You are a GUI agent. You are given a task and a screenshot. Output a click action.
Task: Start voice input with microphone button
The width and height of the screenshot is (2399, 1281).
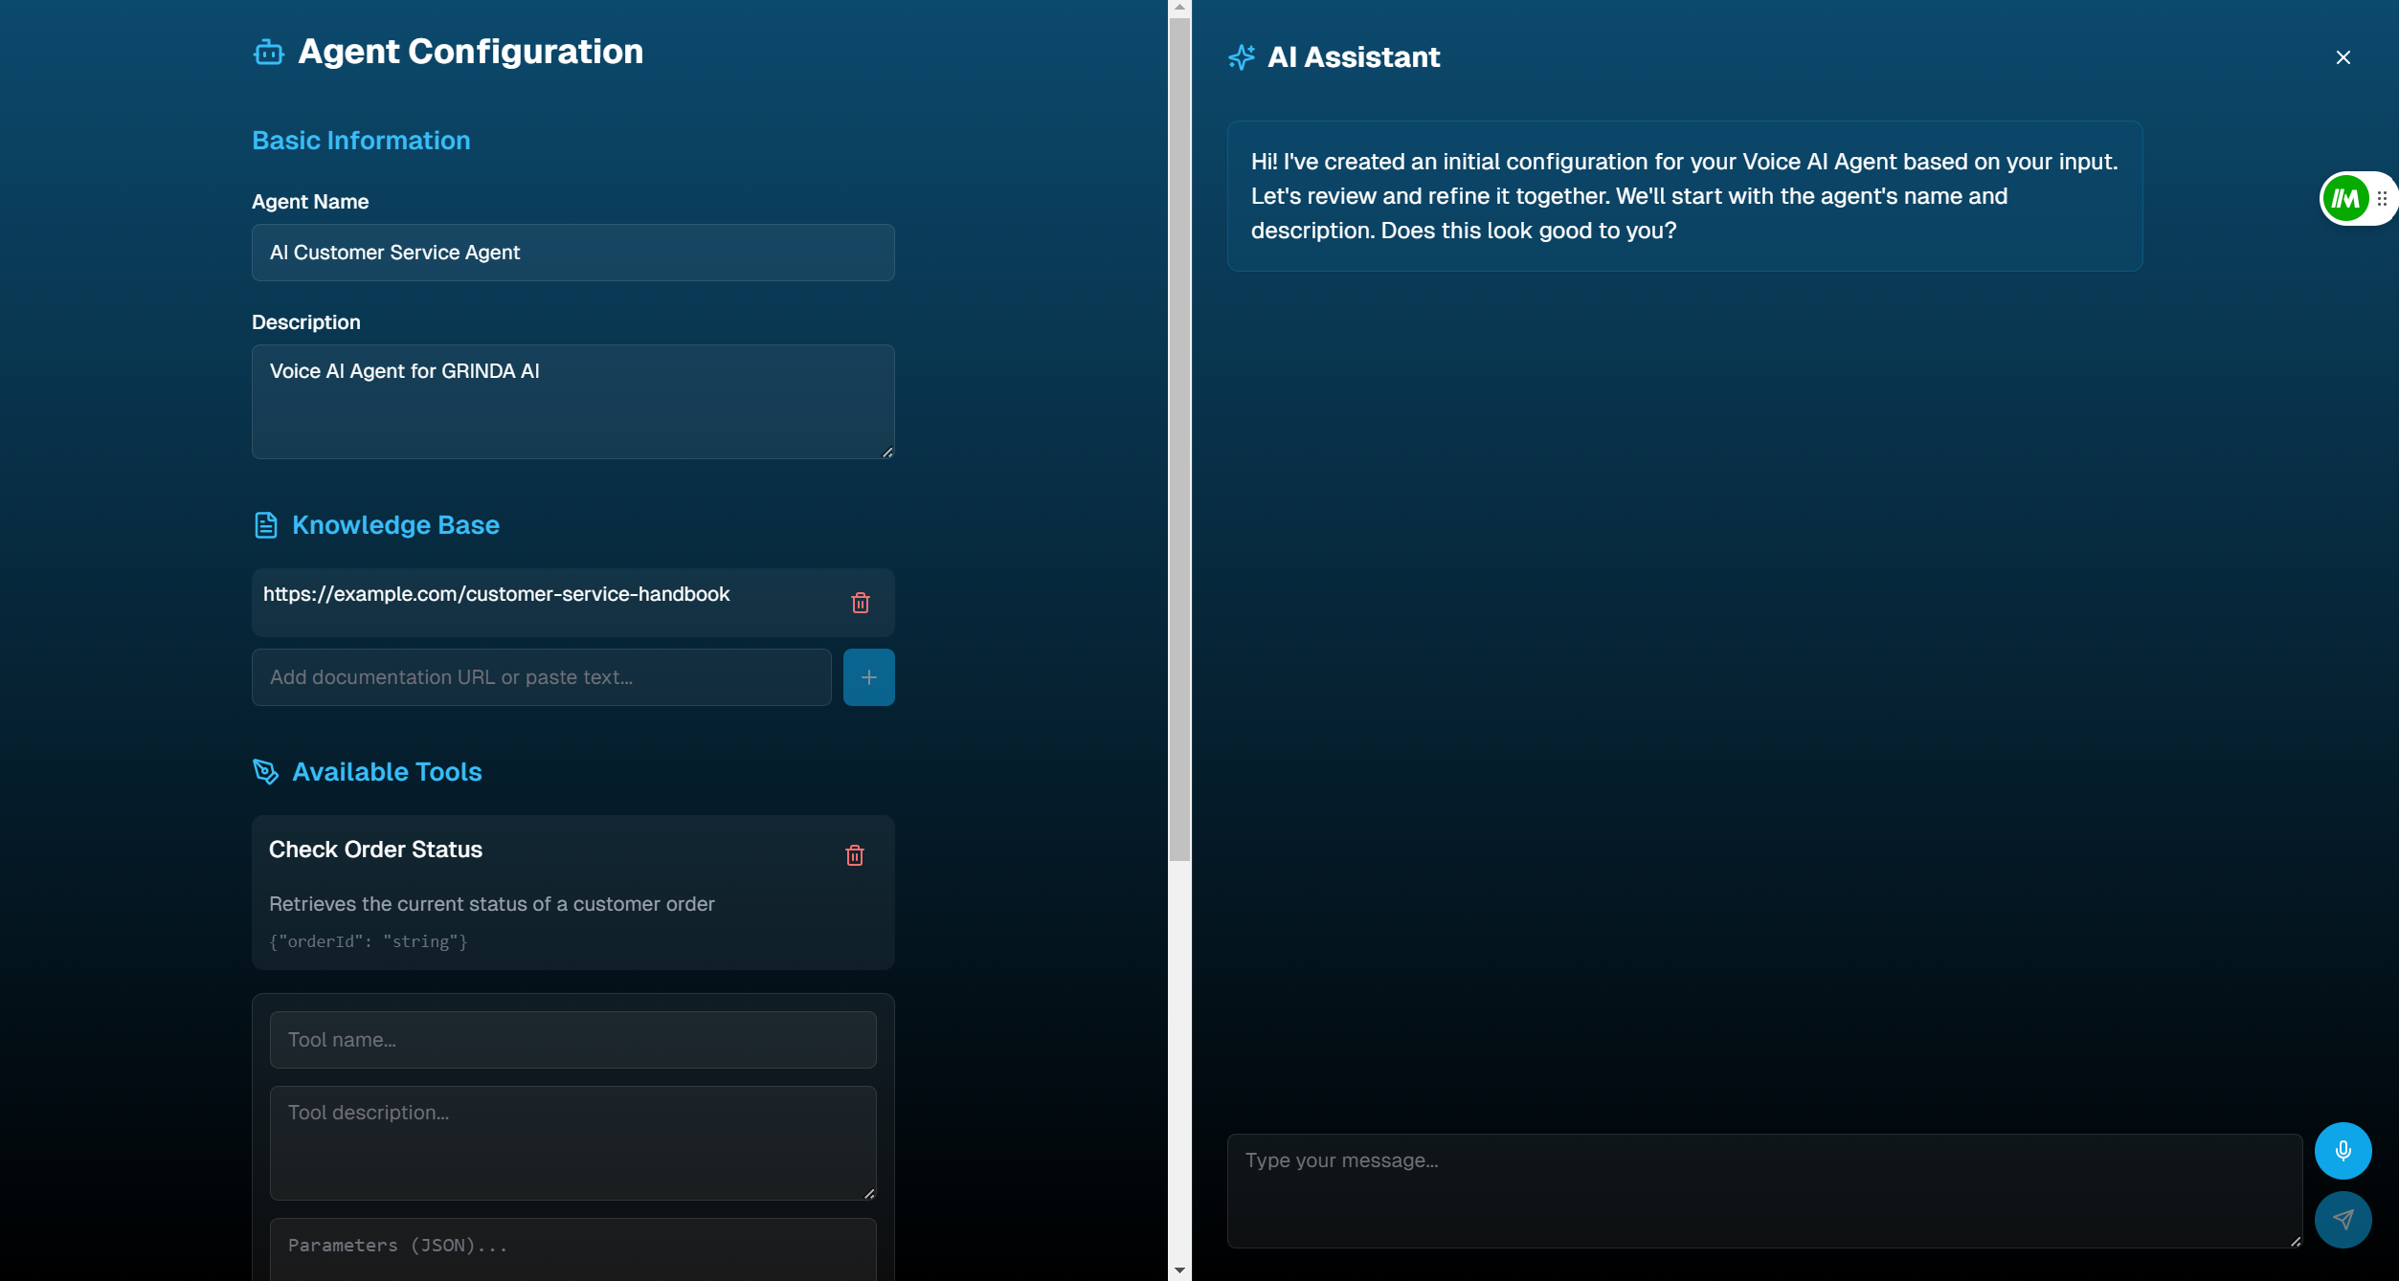coord(2342,1151)
